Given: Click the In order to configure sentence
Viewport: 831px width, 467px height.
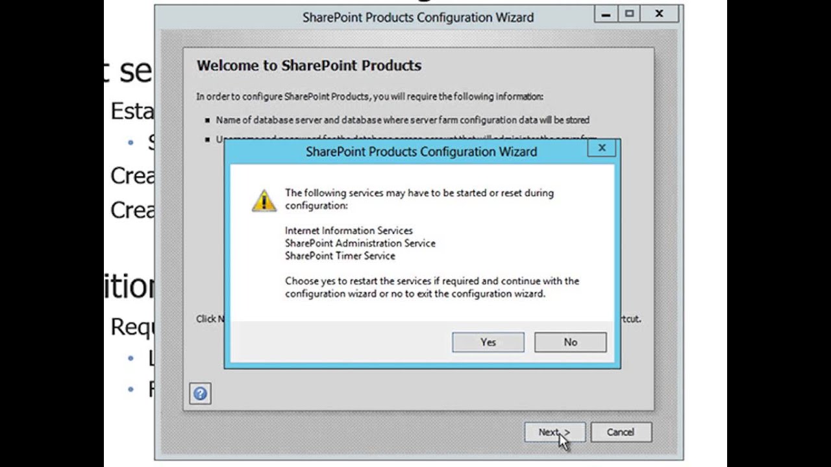Looking at the screenshot, I should pyautogui.click(x=369, y=97).
